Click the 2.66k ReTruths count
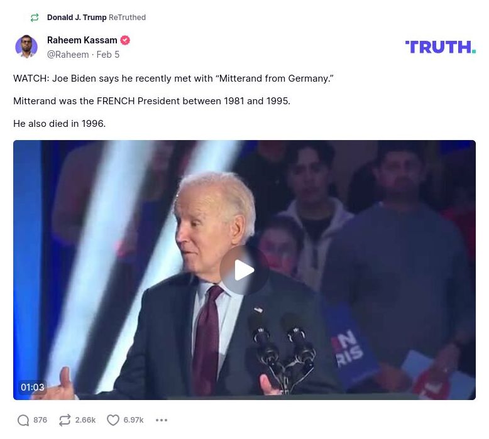This screenshot has width=489, height=439. pos(85,420)
